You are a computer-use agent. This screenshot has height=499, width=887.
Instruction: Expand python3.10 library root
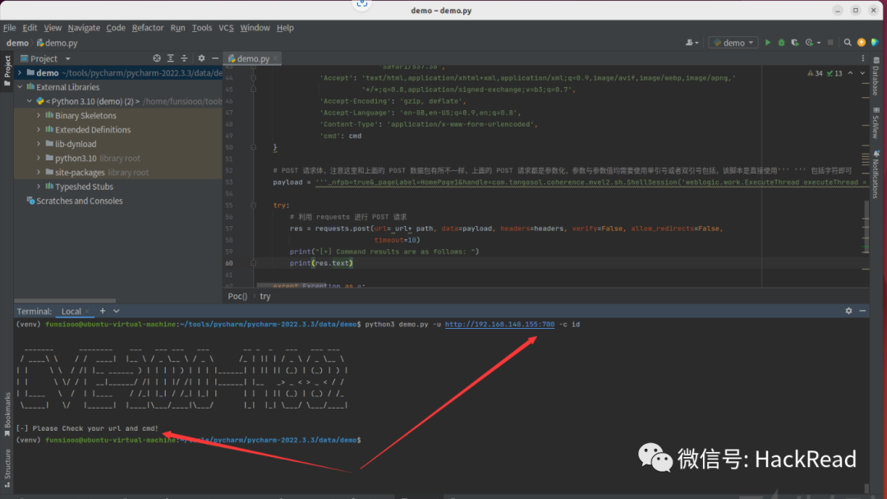[x=39, y=158]
